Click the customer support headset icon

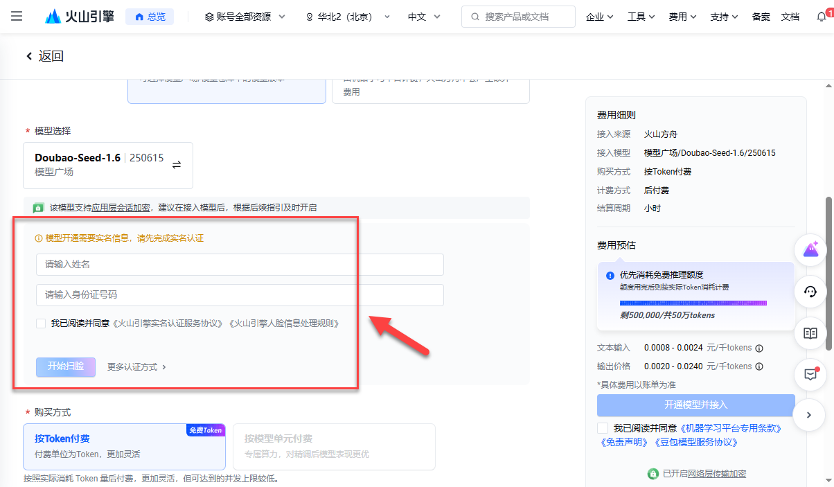[x=810, y=292]
